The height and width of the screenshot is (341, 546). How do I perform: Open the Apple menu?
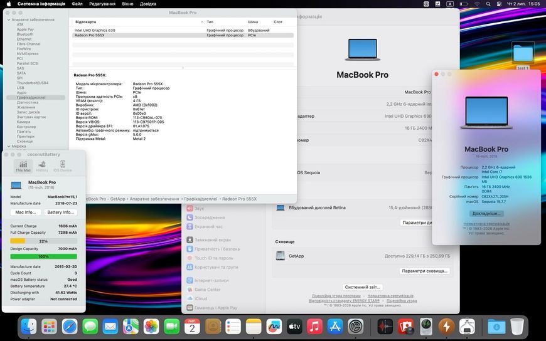tap(9, 4)
